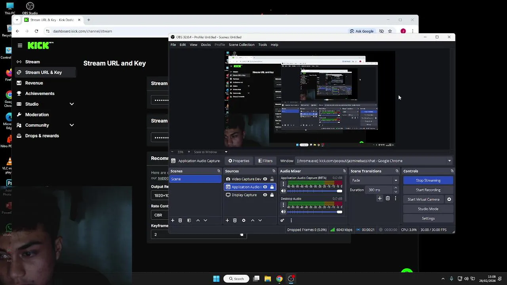507x285 pixels.
Task: Open Application Audio Capture mixer options dots
Action: point(283,184)
